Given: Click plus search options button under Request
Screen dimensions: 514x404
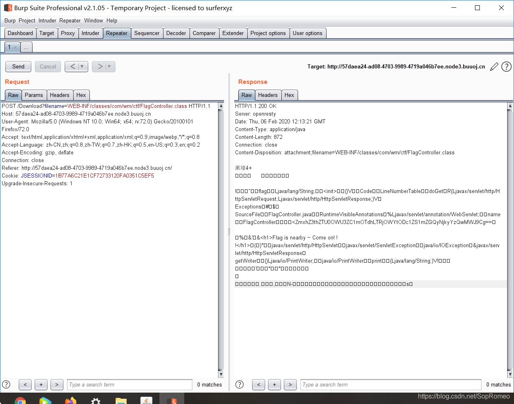Looking at the screenshot, I should click(41, 384).
